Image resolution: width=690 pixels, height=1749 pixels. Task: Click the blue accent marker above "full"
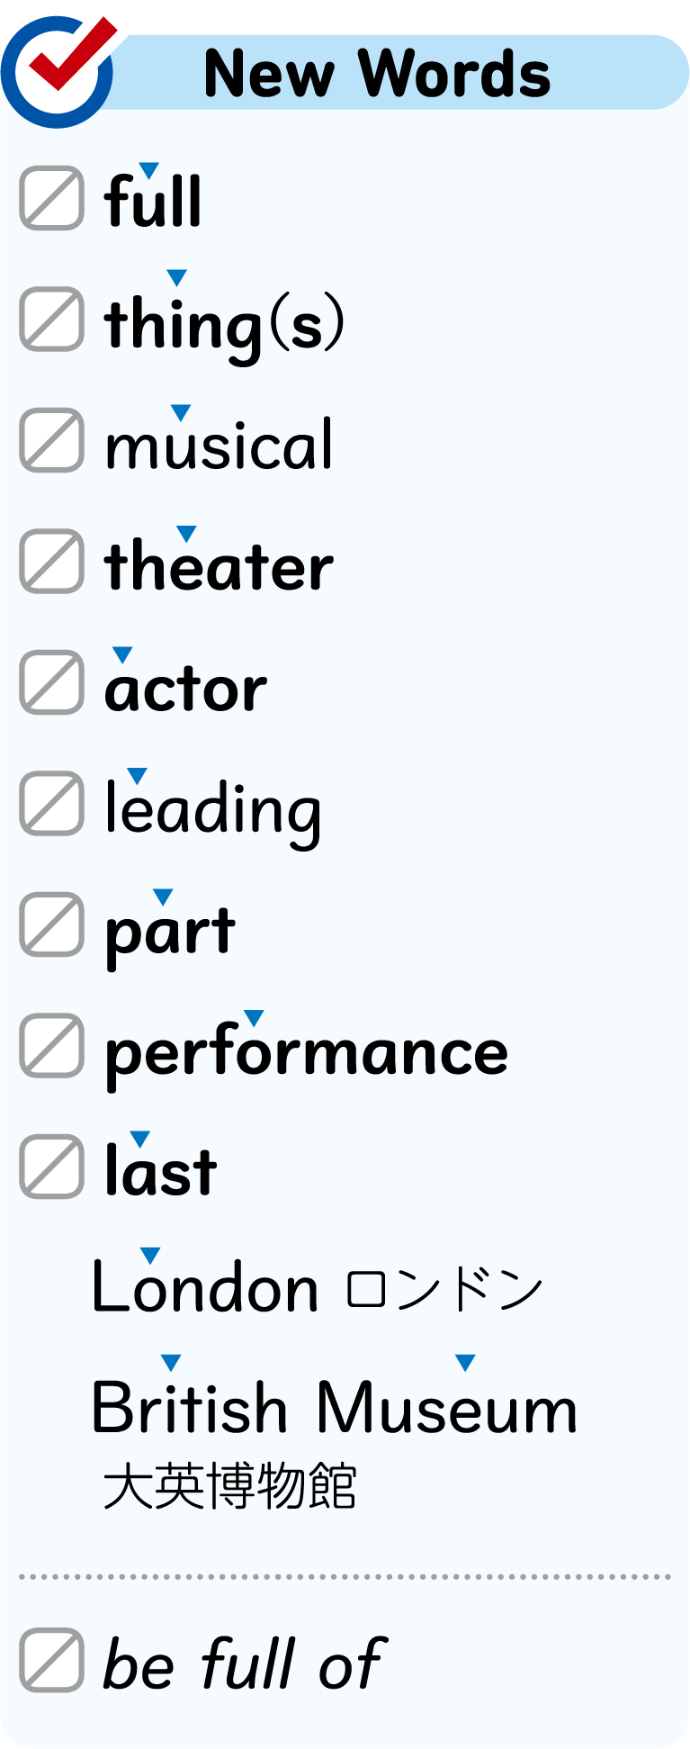coord(149,169)
